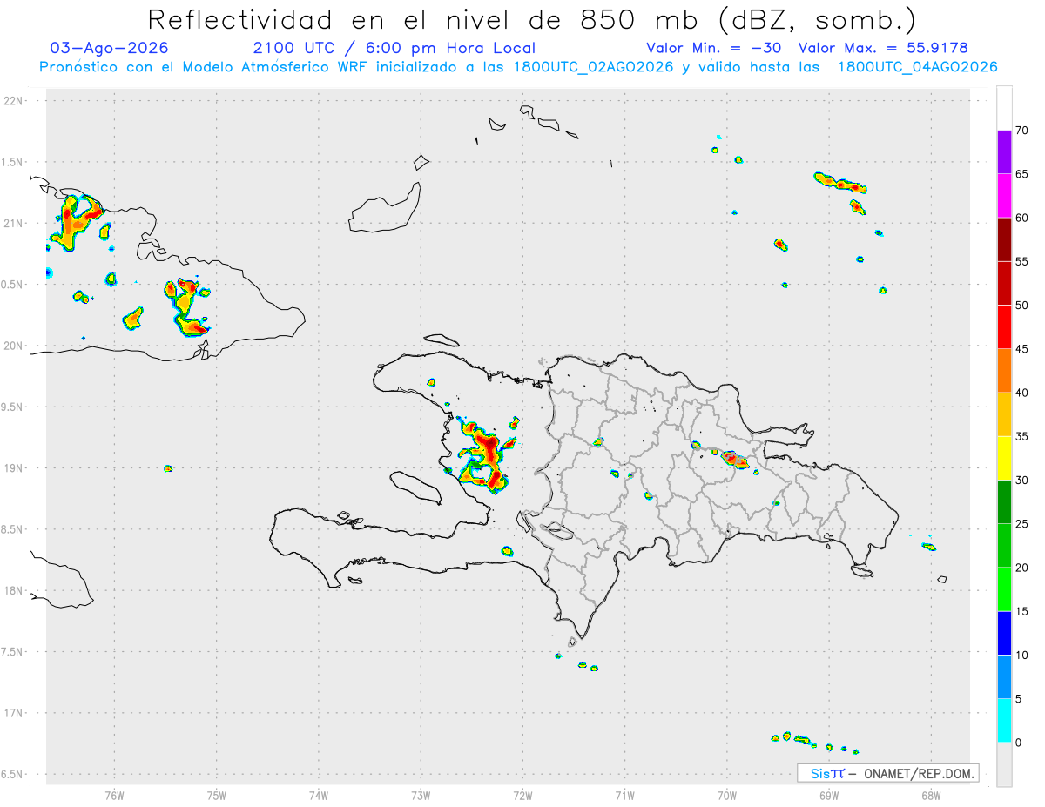
Task: Click the '73W' longitude label
Action: (x=421, y=795)
